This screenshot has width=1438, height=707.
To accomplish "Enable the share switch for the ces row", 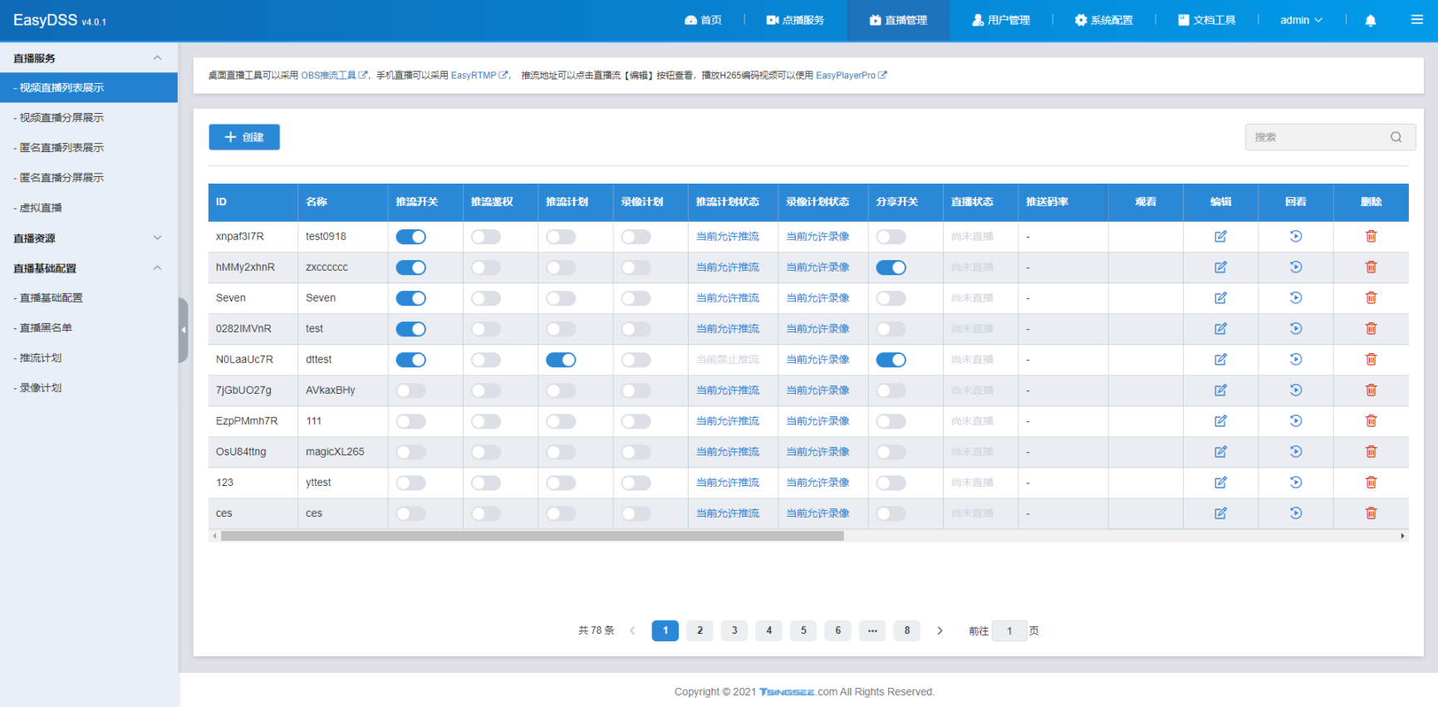I will click(x=891, y=513).
